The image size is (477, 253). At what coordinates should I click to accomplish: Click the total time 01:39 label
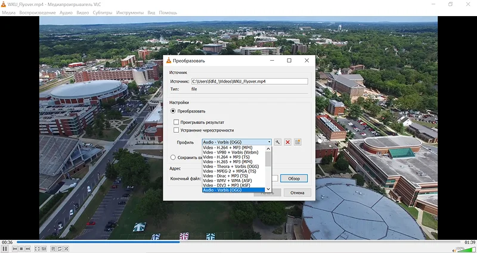(x=470, y=242)
